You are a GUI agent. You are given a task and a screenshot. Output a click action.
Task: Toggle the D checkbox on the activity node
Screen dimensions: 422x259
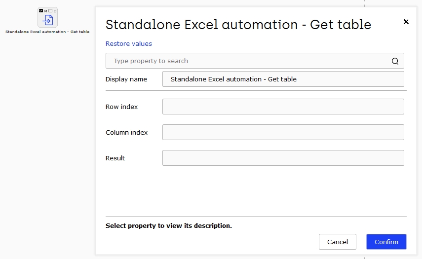[x=50, y=11]
